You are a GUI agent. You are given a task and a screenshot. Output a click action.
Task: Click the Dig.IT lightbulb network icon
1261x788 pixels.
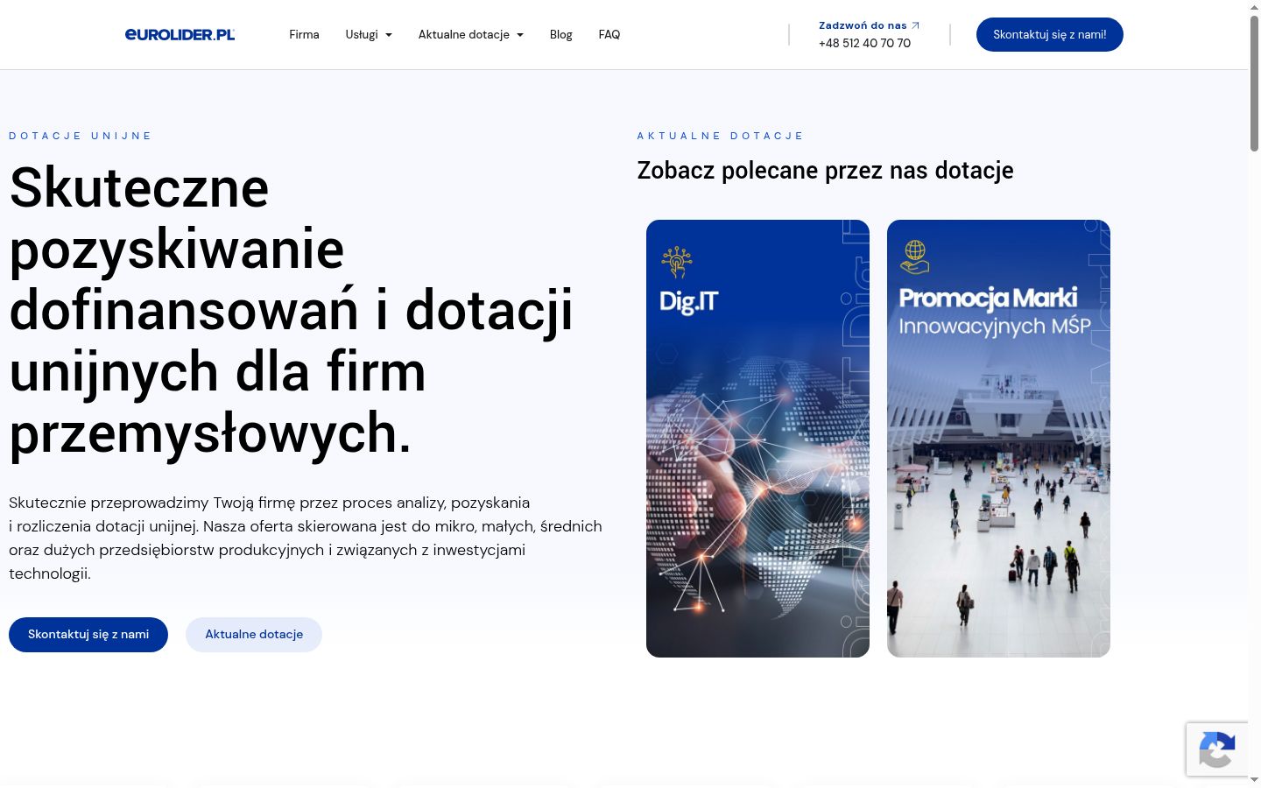677,261
